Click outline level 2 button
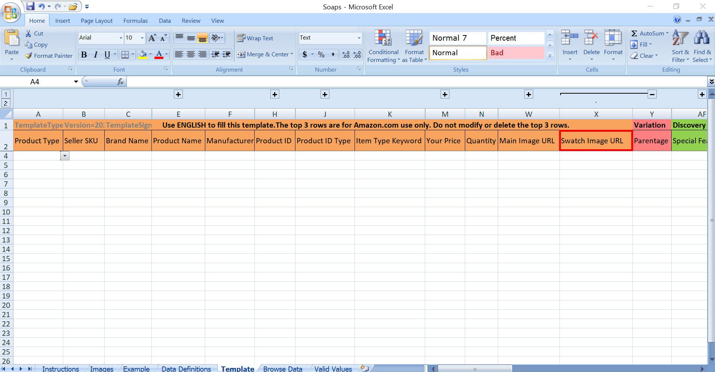 [6, 103]
